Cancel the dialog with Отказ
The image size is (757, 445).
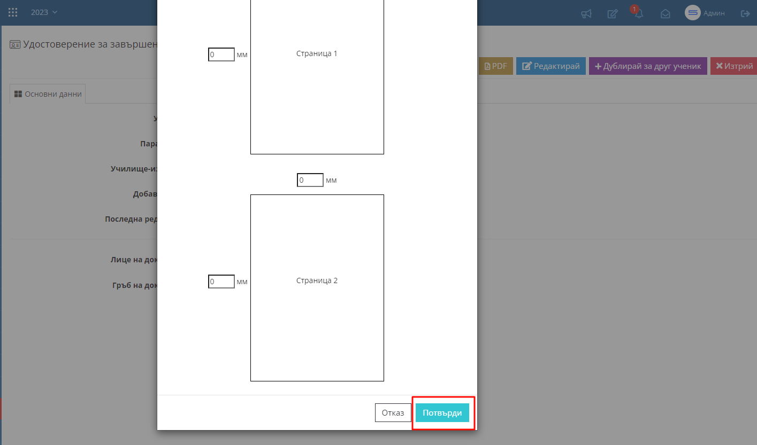pyautogui.click(x=393, y=413)
